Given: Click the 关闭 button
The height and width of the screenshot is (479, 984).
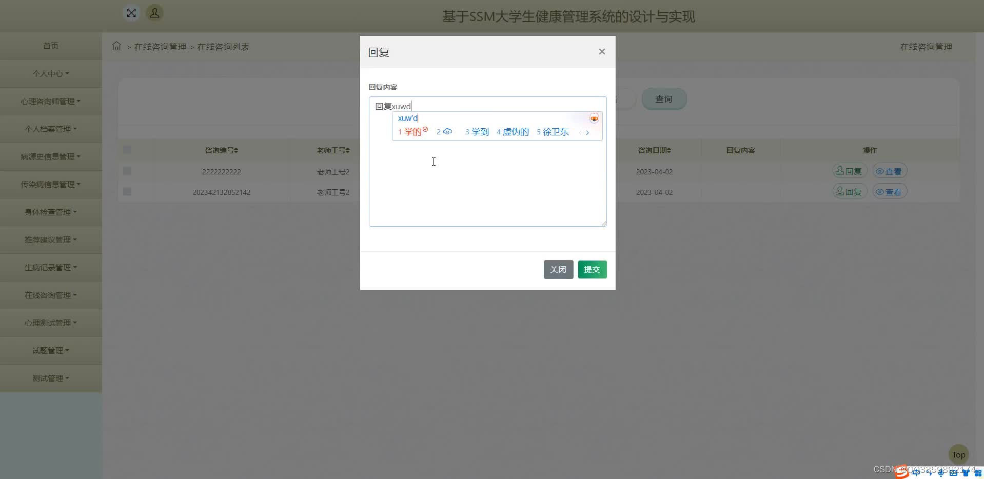Looking at the screenshot, I should [558, 270].
